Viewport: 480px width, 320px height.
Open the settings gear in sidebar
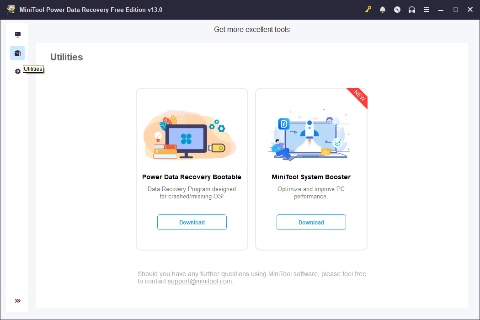point(18,71)
